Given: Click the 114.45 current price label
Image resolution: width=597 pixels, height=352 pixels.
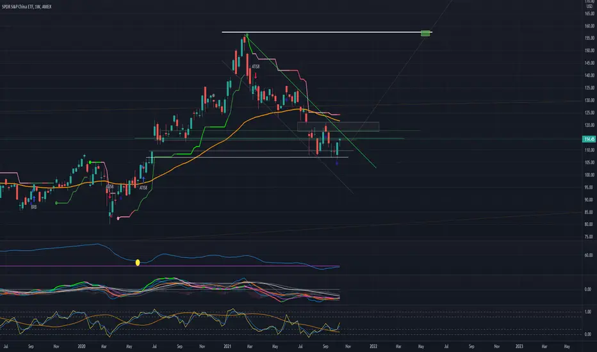Looking at the screenshot, I should point(589,139).
